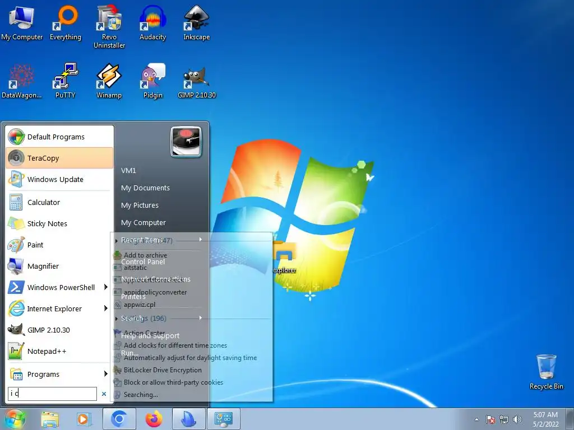The width and height of the screenshot is (574, 430).
Task: Open the DataWagon desktop shortcut
Action: pyautogui.click(x=22, y=81)
